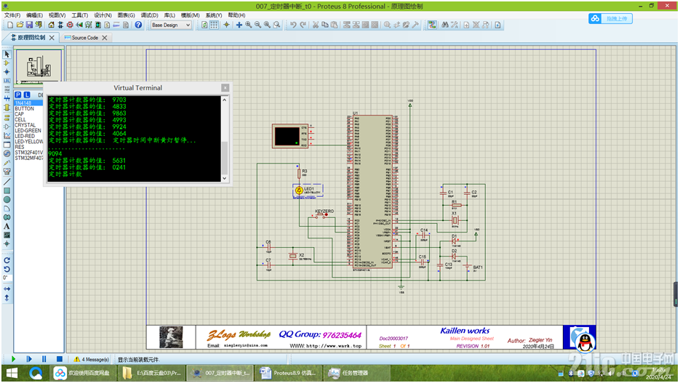Select the 2D line drawing tool

[7, 182]
